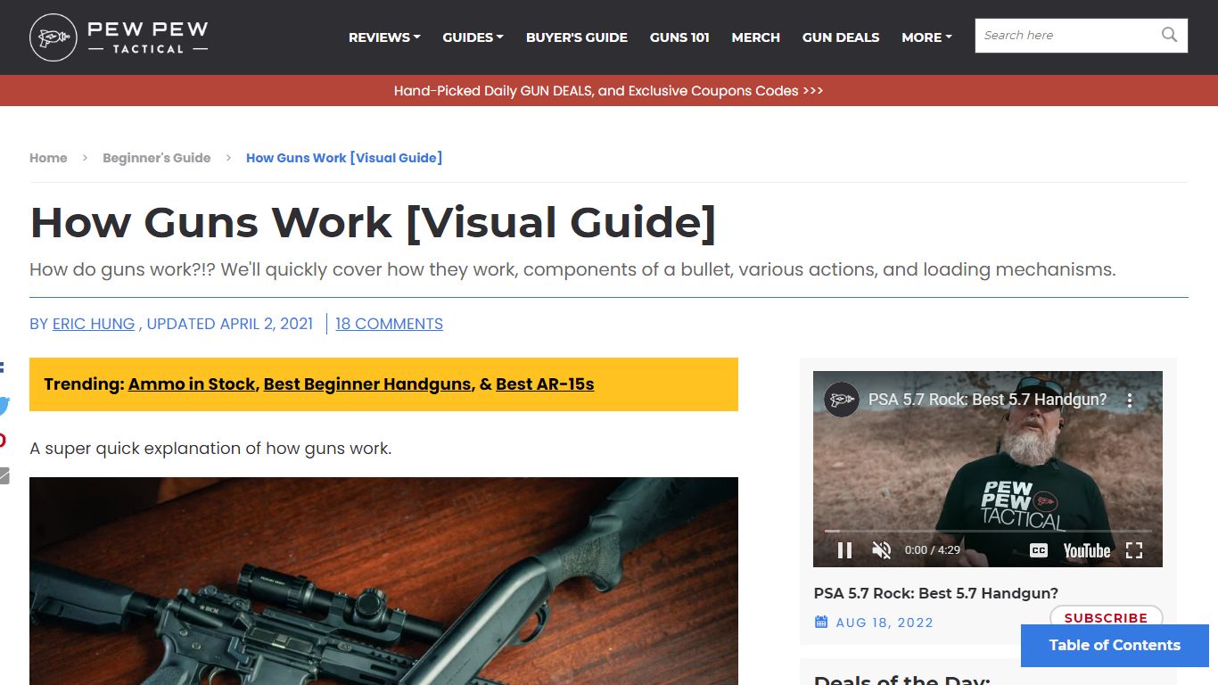
Task: Click the How Guns Work breadcrumb link
Action: click(344, 158)
